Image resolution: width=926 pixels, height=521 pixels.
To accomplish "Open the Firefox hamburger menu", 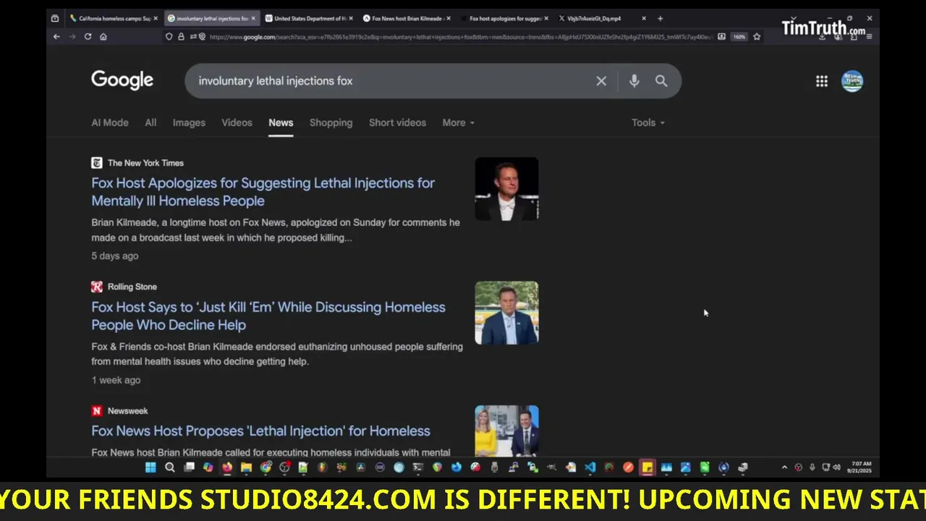I will [869, 37].
